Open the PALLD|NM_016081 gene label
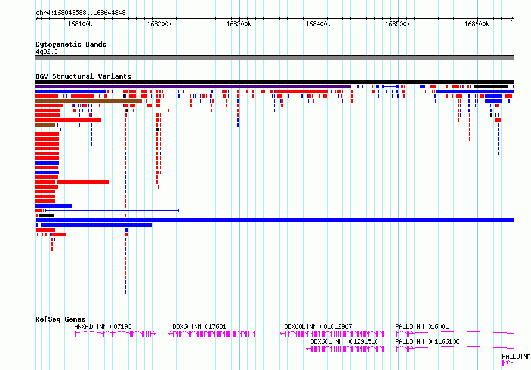The height and width of the screenshot is (370, 531). point(422,326)
